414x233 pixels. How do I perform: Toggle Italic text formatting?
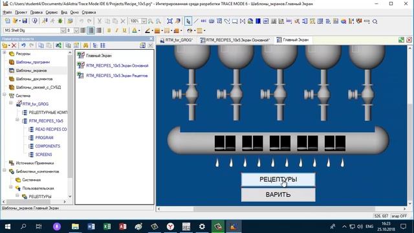point(116,30)
